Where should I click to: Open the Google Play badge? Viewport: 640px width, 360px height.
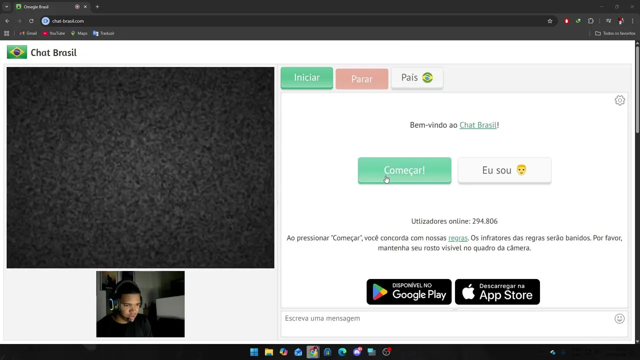pyautogui.click(x=409, y=292)
